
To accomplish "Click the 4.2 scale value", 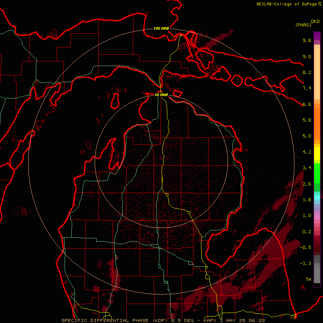I will [x=307, y=152].
